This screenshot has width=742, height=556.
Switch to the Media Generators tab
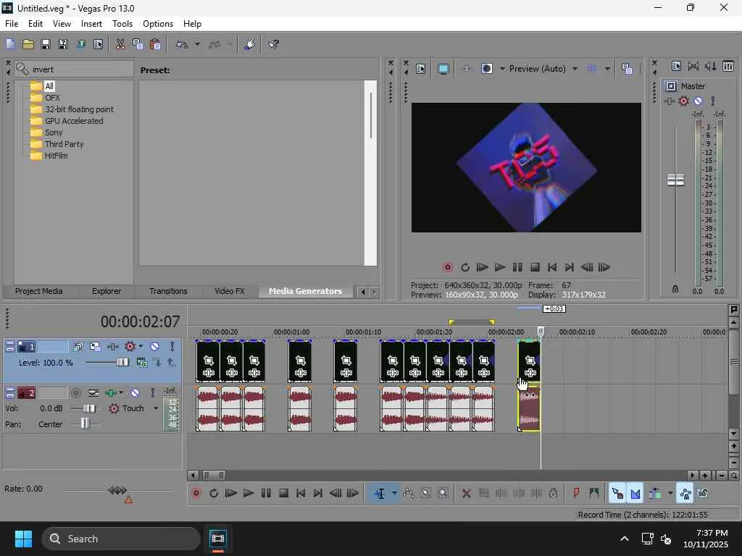(x=305, y=291)
